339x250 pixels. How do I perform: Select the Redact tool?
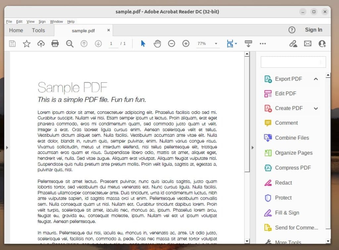pyautogui.click(x=283, y=182)
